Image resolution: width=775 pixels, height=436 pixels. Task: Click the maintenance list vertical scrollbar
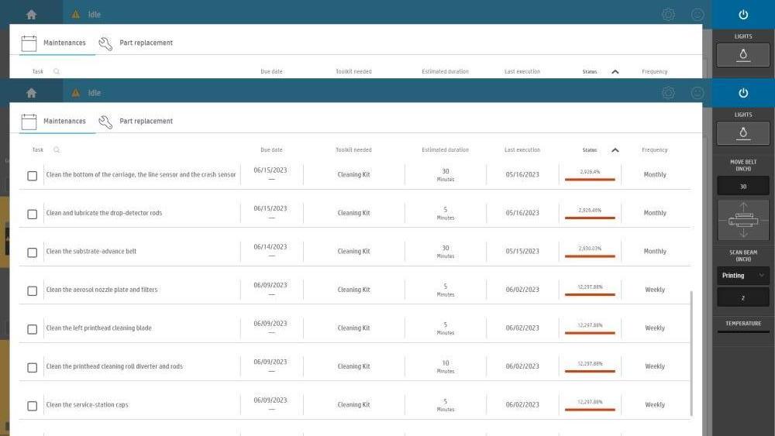pyautogui.click(x=691, y=352)
